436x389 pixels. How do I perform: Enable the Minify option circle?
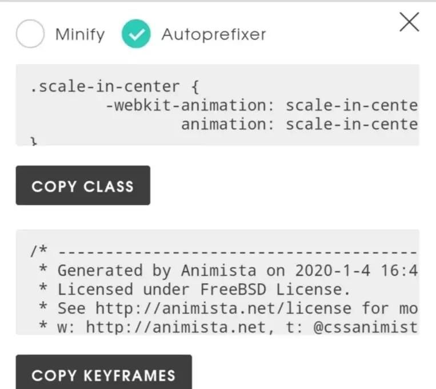point(30,34)
